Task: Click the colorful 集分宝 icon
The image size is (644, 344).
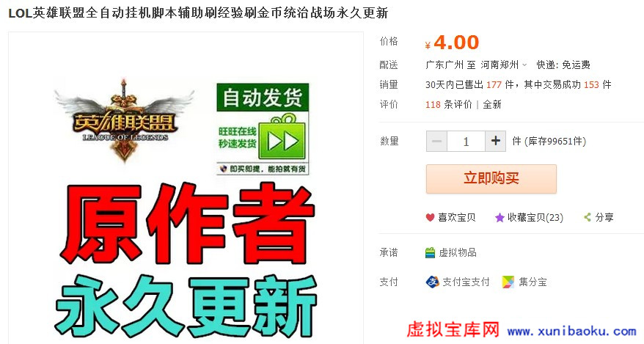Action: (508, 282)
